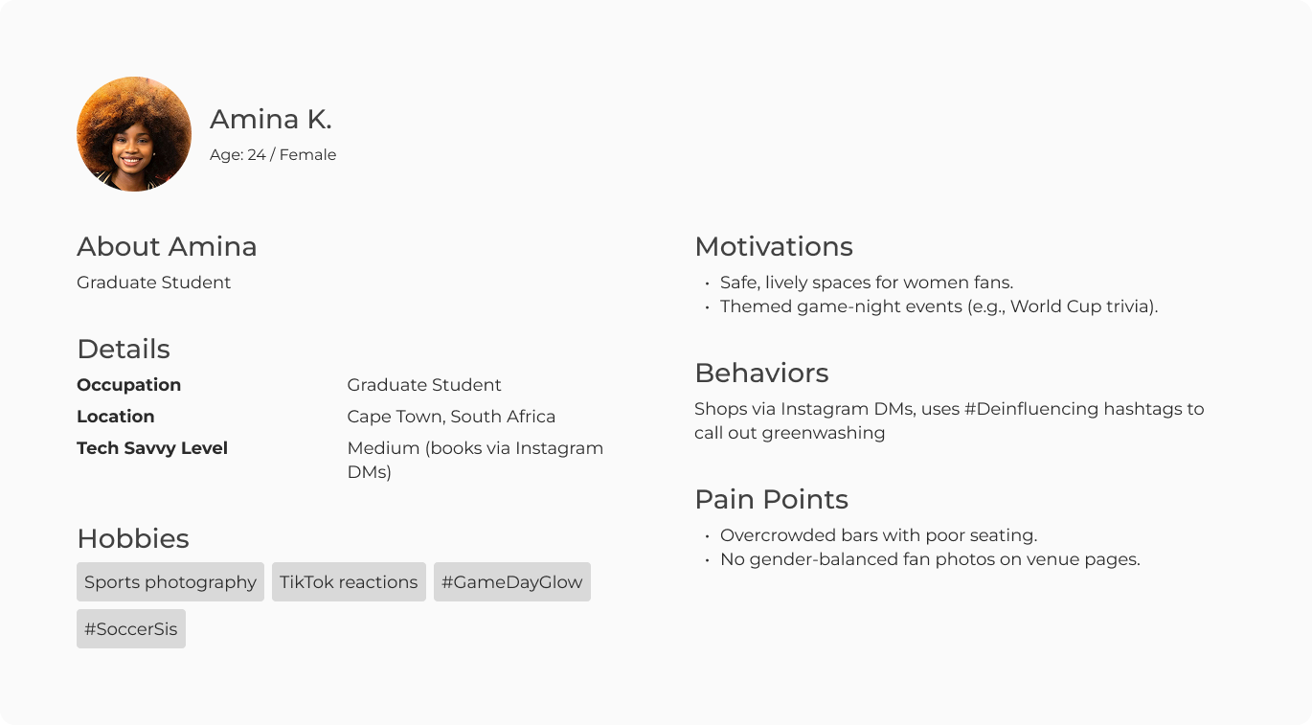Click the safe, lively spaces bullet
Viewport: 1312px width, 725px height.
click(x=866, y=283)
